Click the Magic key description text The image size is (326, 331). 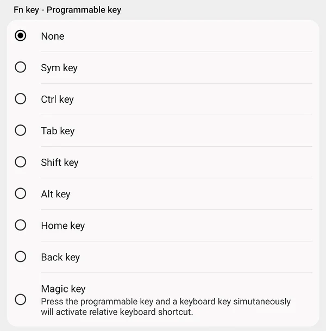[x=166, y=307]
